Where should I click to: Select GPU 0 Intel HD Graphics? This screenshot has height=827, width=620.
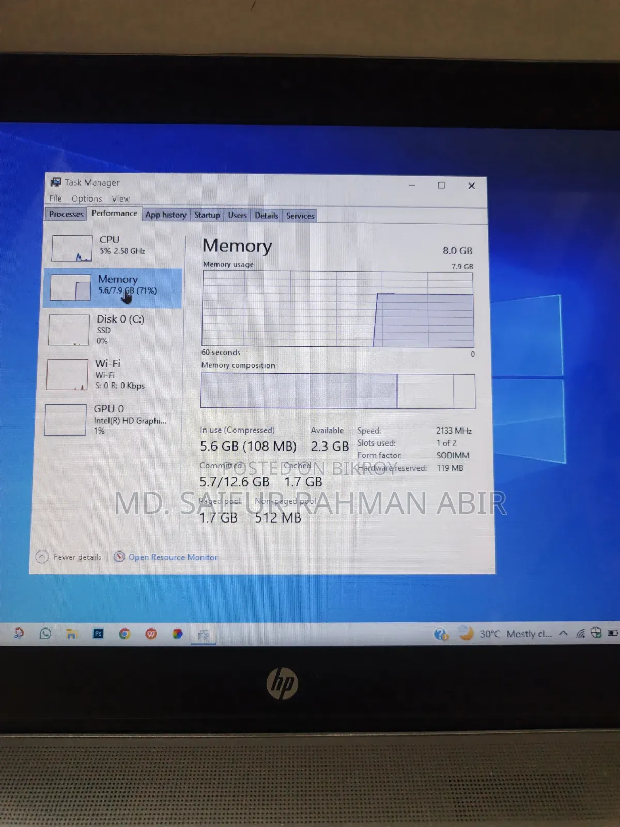110,419
